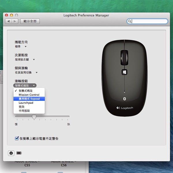Click the Windows button on the mouse image
This screenshot has height=173, width=173.
pos(125,72)
